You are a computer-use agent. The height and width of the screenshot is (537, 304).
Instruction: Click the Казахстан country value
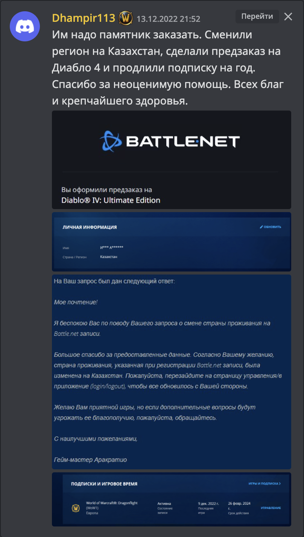109,256
